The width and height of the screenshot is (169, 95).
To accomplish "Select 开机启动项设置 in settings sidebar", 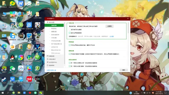I will click(x=54, y=41).
